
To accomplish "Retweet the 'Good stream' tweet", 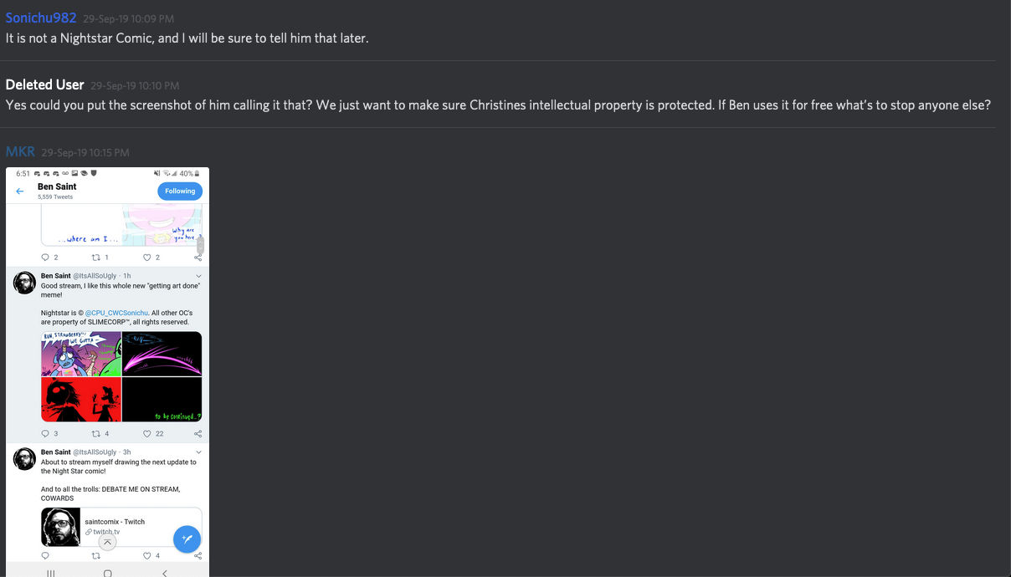I will (96, 434).
